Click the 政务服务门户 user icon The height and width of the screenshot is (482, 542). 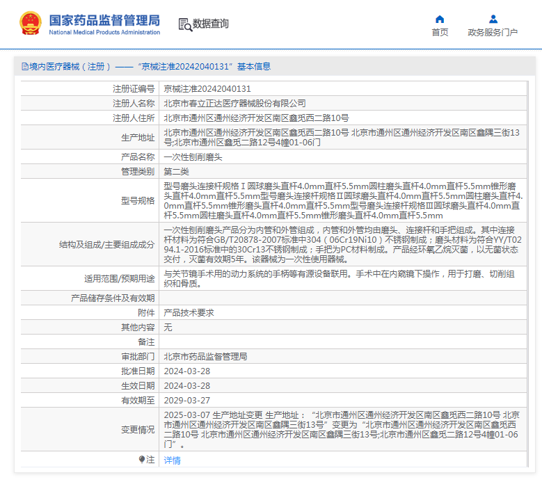(x=493, y=19)
